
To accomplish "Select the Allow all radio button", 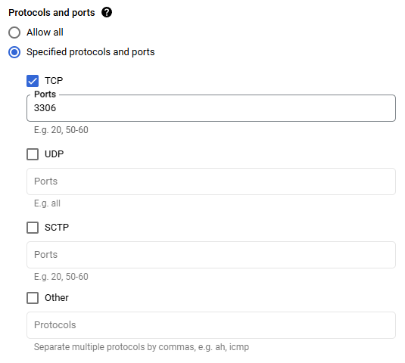I will click(14, 33).
